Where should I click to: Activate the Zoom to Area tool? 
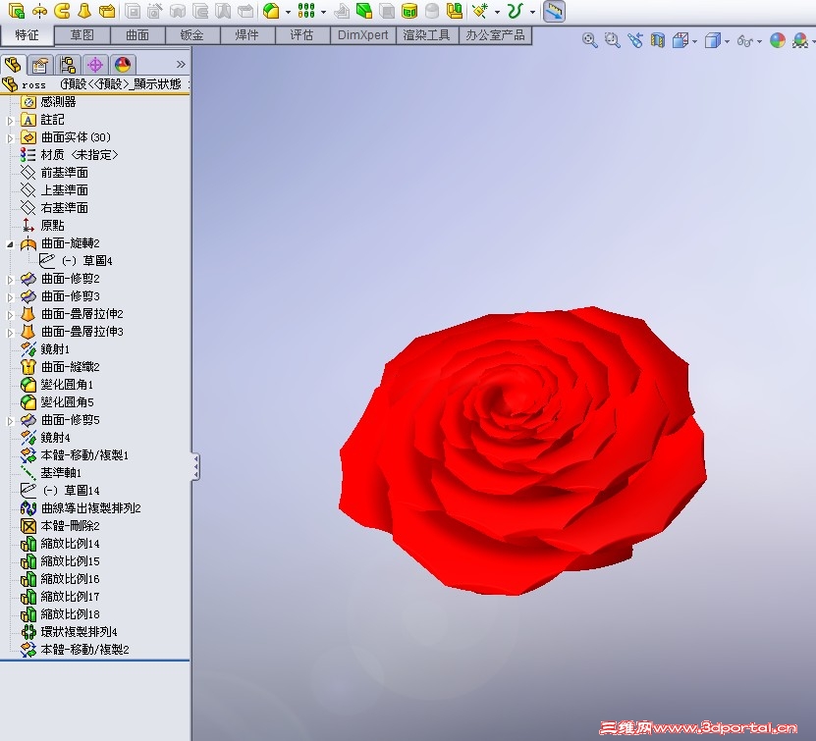click(x=611, y=41)
